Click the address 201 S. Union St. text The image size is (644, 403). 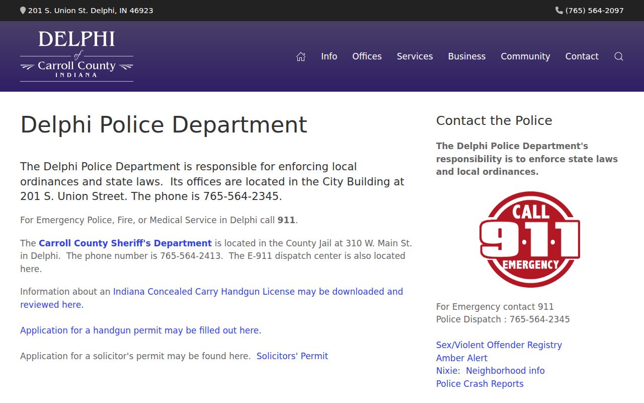click(91, 11)
